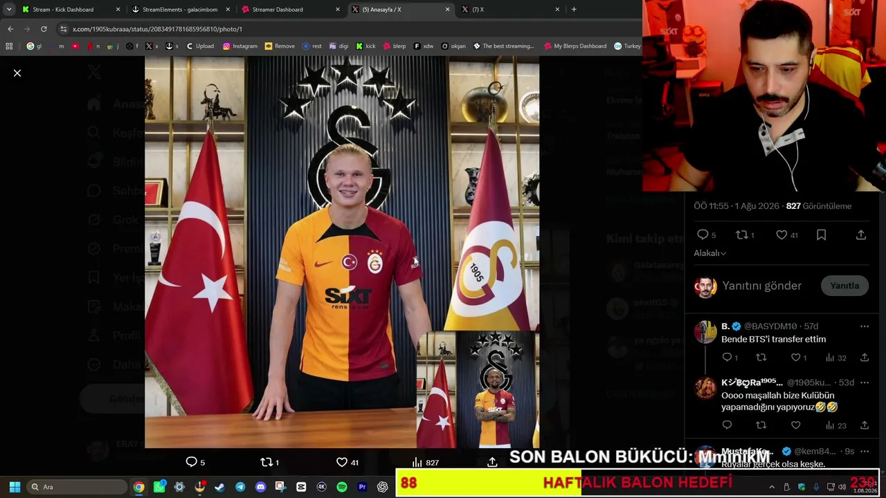The width and height of the screenshot is (886, 498).
Task: Click the share icon below the photo
Action: point(492,462)
